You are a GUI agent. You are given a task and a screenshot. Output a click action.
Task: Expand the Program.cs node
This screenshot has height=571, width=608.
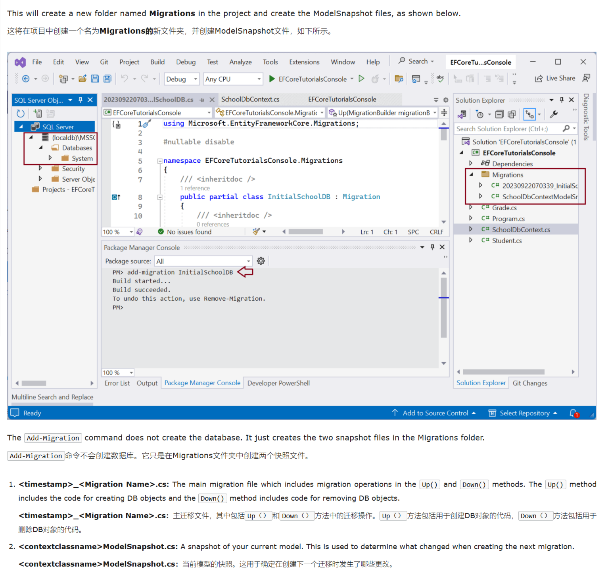(471, 218)
